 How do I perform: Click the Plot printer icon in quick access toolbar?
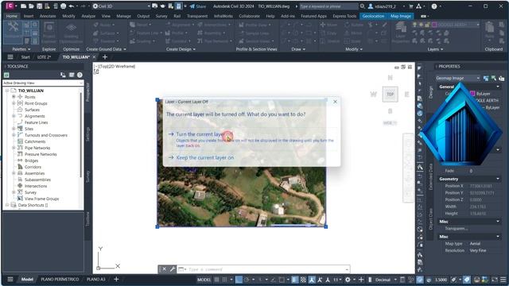pyautogui.click(x=64, y=6)
